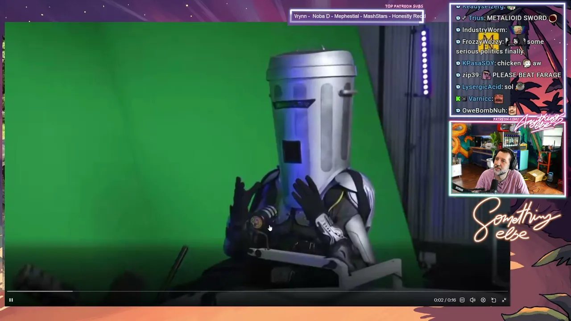The width and height of the screenshot is (571, 321).
Task: Click the METALIOID SWORD chat message
Action: tap(517, 18)
